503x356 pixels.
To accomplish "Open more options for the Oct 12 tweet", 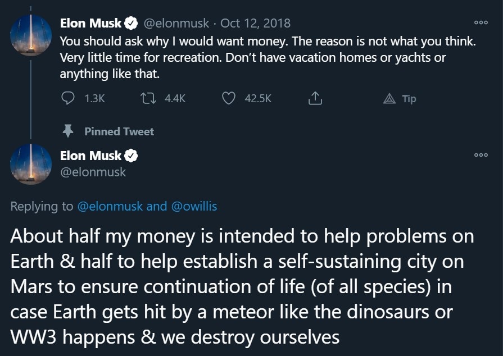I will [480, 23].
